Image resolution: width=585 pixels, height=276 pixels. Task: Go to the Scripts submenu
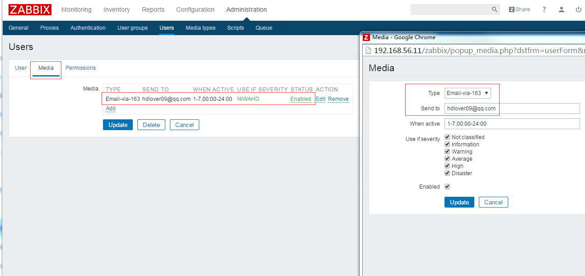pyautogui.click(x=235, y=28)
